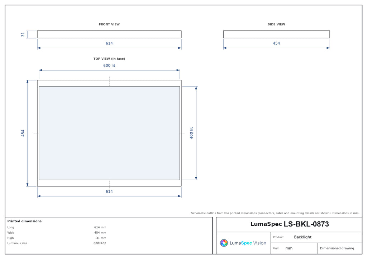
Task: Click the mm unit value in the title block
Action: click(x=289, y=248)
